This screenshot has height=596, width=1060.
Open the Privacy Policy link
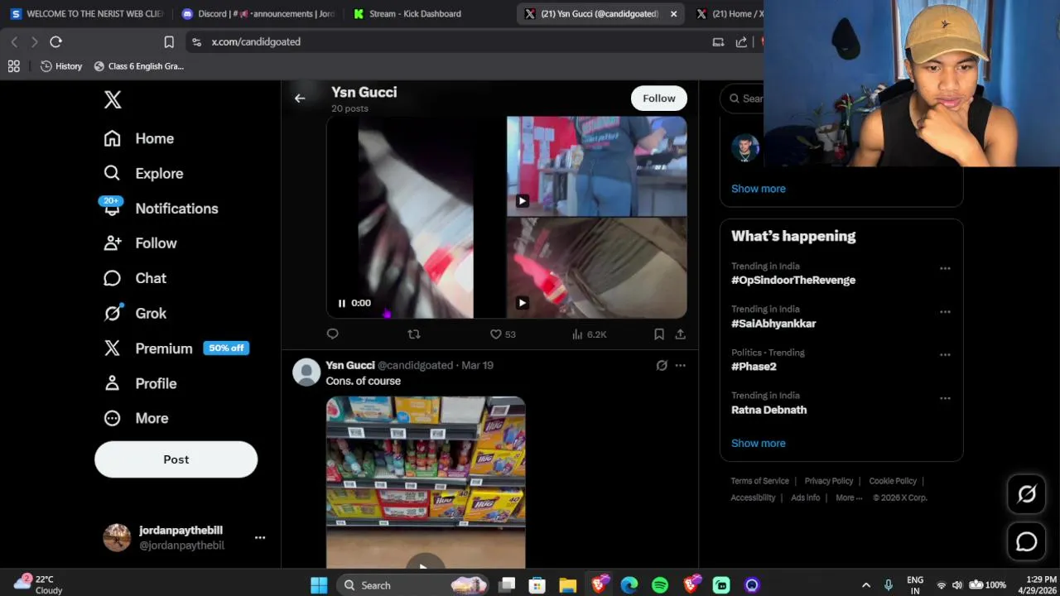[829, 481]
